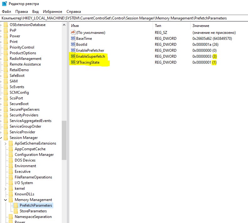
Task: Click the Session Manager folder icon
Action: tap(6, 138)
